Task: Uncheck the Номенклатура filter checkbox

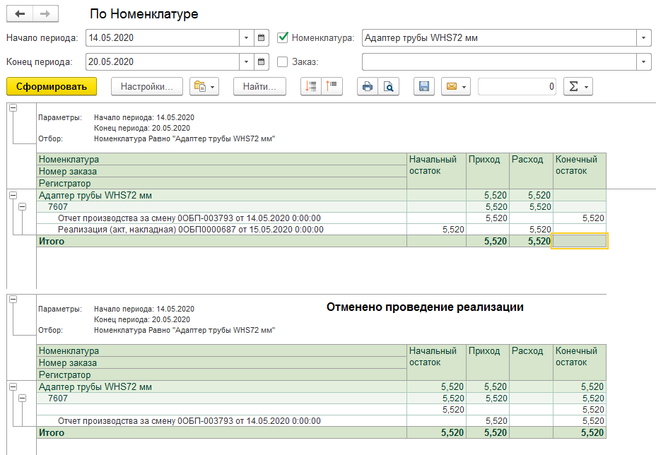Action: pos(283,37)
